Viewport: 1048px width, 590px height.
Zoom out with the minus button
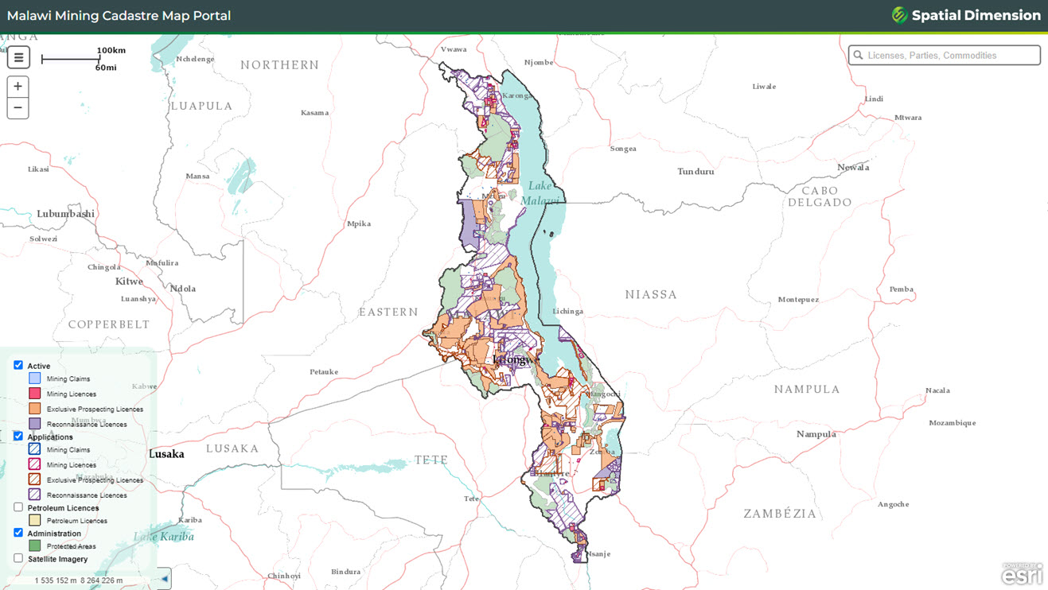tap(18, 108)
